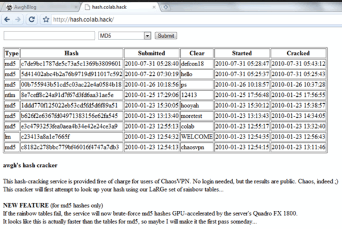Switch to the AwghBlog tab
This screenshot has width=342, height=229.
40,7
